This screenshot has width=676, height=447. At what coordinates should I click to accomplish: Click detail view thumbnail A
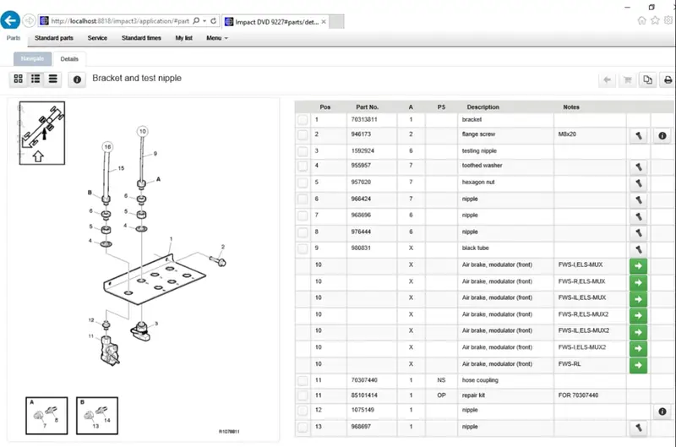click(x=46, y=416)
